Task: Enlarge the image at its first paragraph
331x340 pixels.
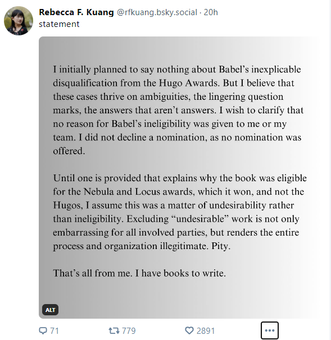Action: click(x=178, y=110)
